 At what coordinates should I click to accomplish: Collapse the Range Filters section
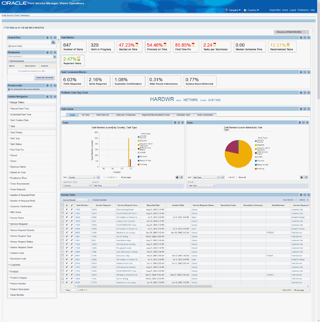click(x=17, y=102)
